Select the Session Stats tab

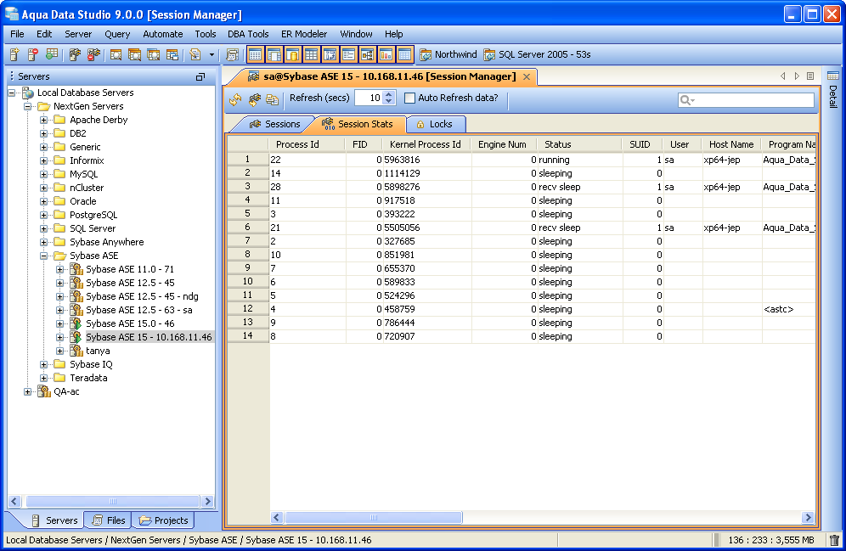(x=358, y=124)
